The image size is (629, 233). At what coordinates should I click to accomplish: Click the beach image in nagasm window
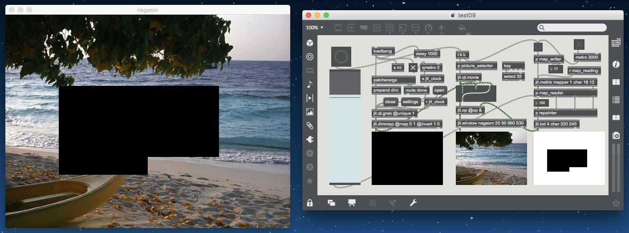(147, 121)
